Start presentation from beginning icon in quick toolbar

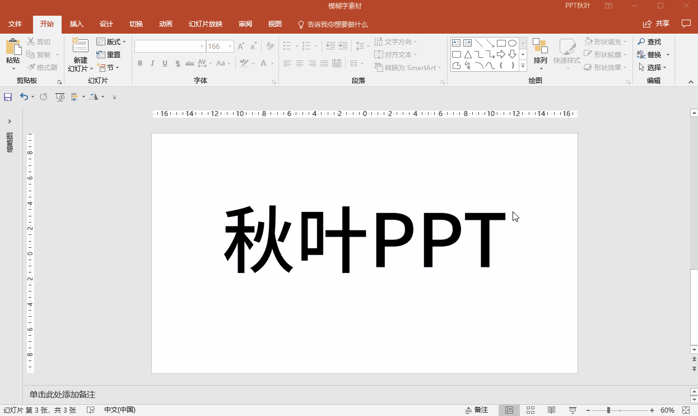(60, 97)
